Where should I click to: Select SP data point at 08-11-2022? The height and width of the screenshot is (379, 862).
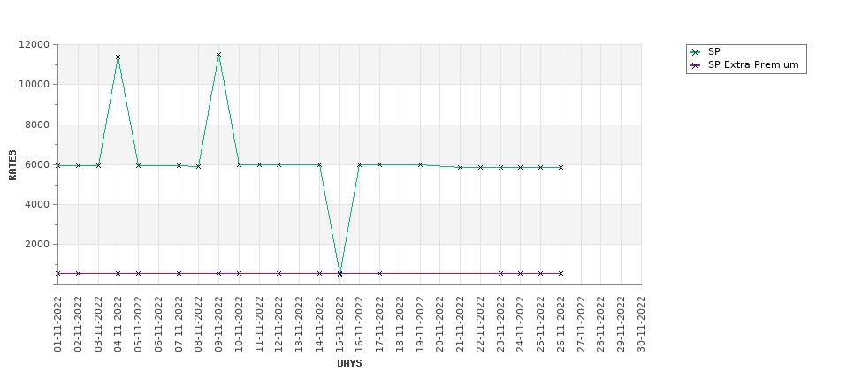(x=198, y=166)
